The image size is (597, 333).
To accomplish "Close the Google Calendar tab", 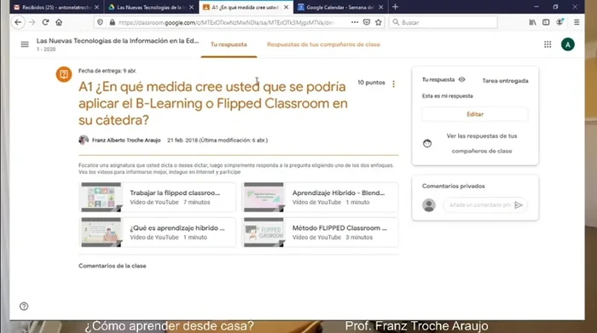I will click(x=380, y=7).
